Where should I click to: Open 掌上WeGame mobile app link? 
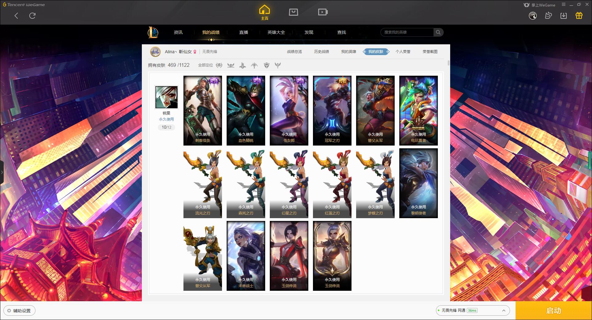(539, 5)
